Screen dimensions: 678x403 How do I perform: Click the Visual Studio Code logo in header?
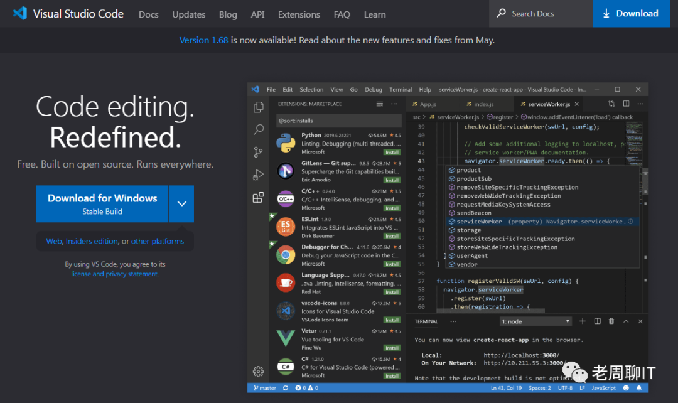point(20,13)
